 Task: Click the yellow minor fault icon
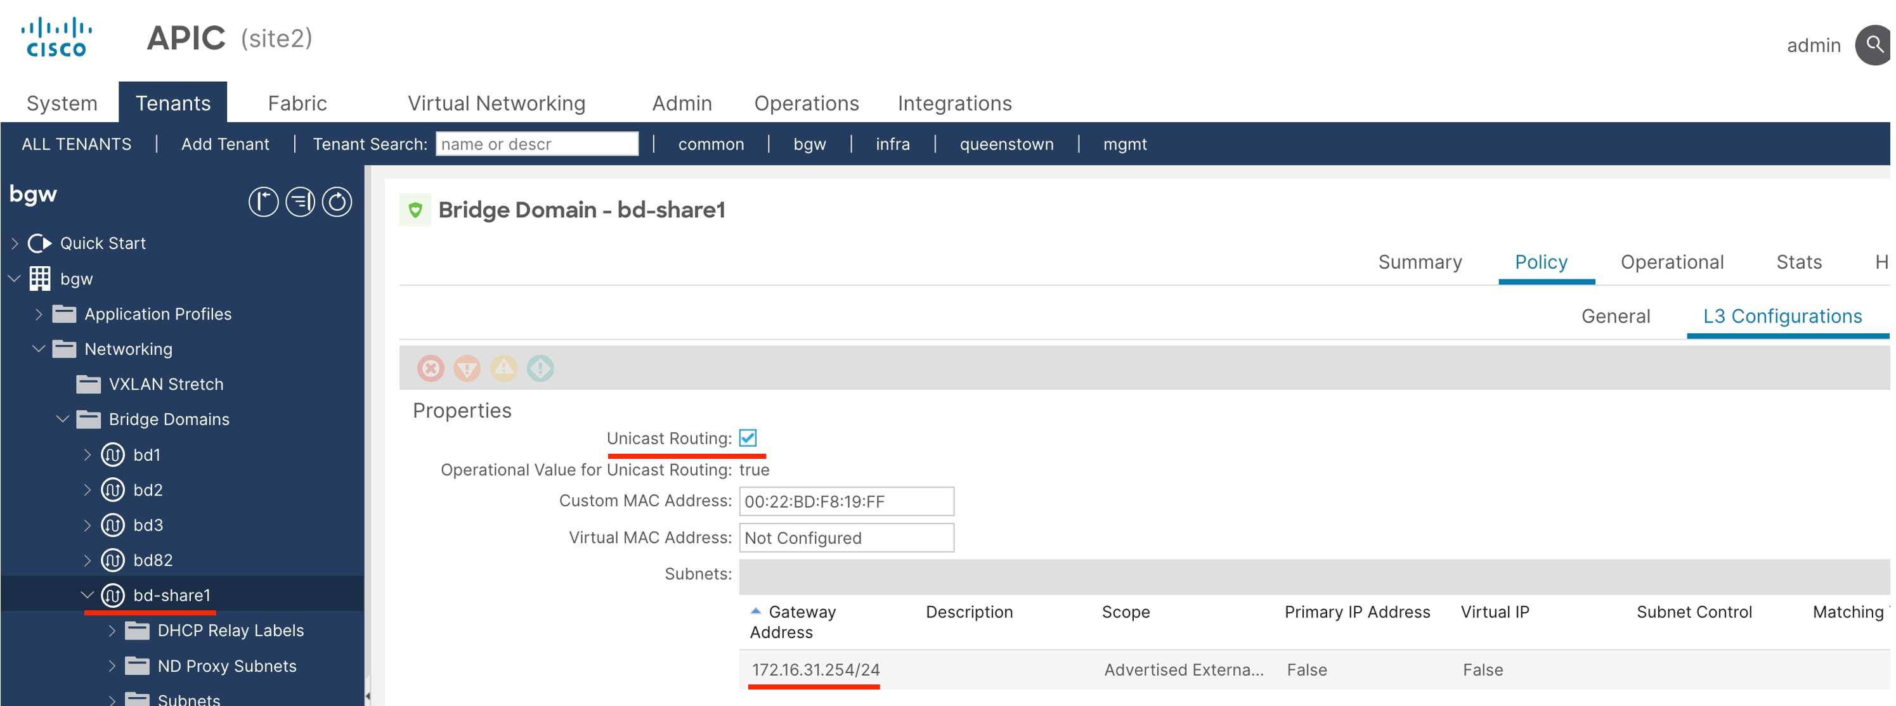click(x=503, y=368)
